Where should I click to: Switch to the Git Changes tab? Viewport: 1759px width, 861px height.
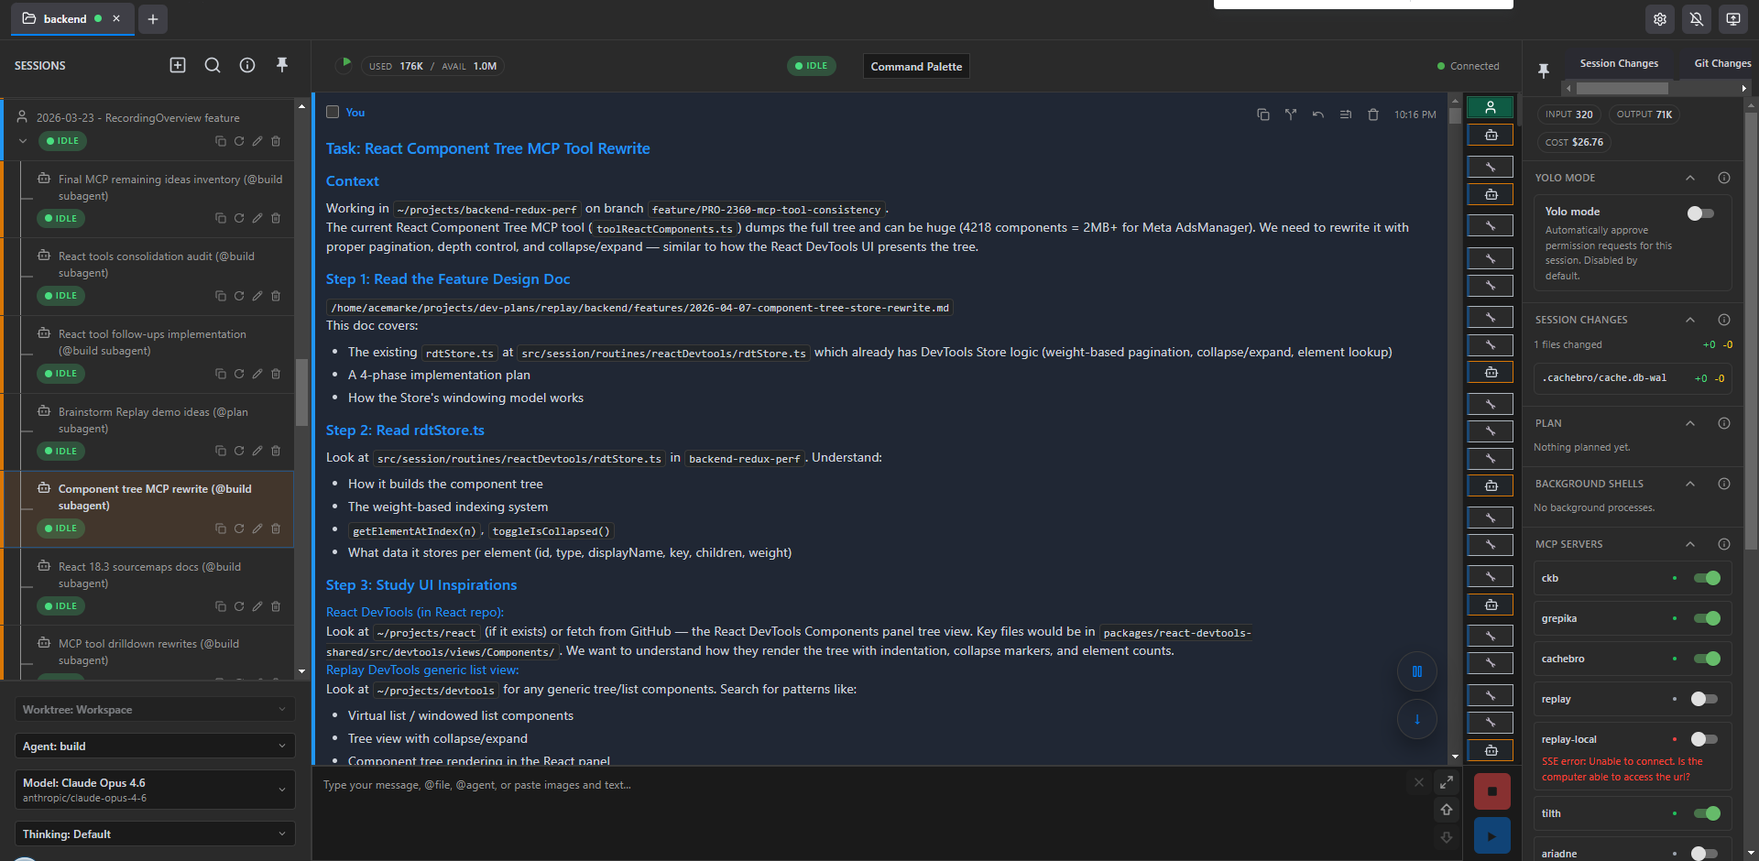pos(1722,63)
